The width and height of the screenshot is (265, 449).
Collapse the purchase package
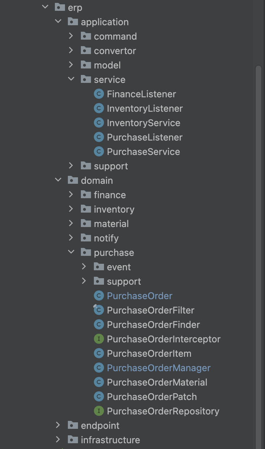pyautogui.click(x=71, y=253)
